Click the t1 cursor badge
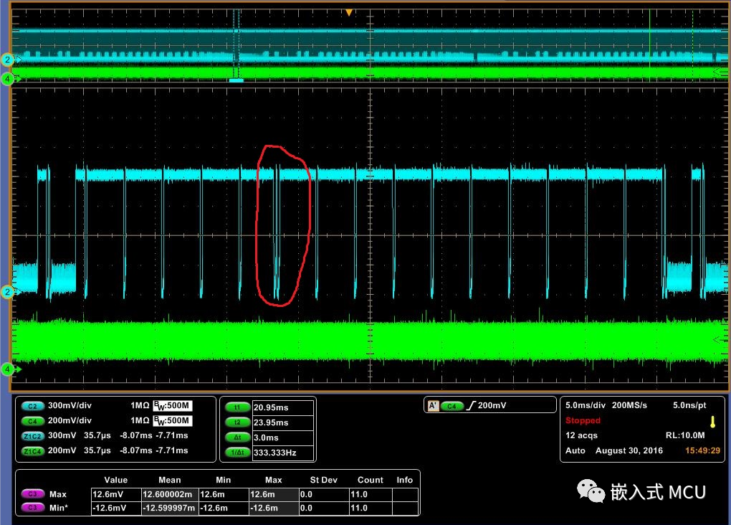 click(236, 407)
